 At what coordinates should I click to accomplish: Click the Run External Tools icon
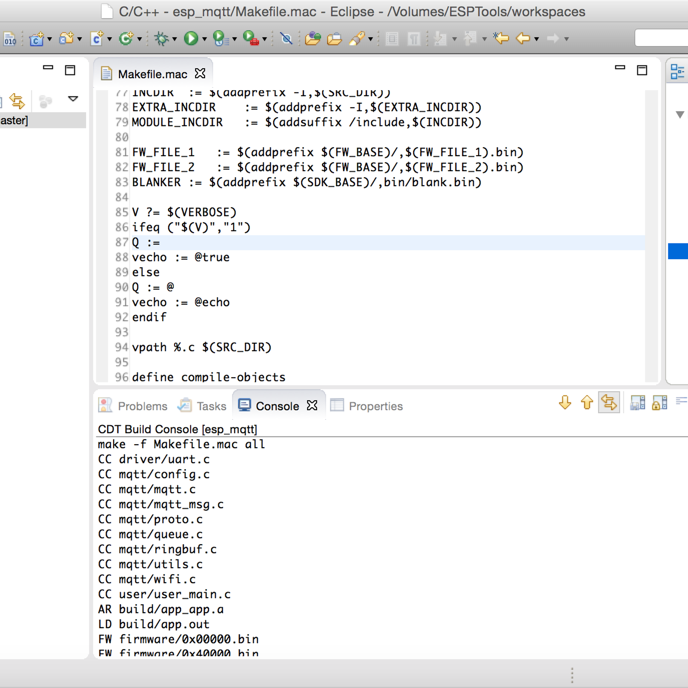251,39
